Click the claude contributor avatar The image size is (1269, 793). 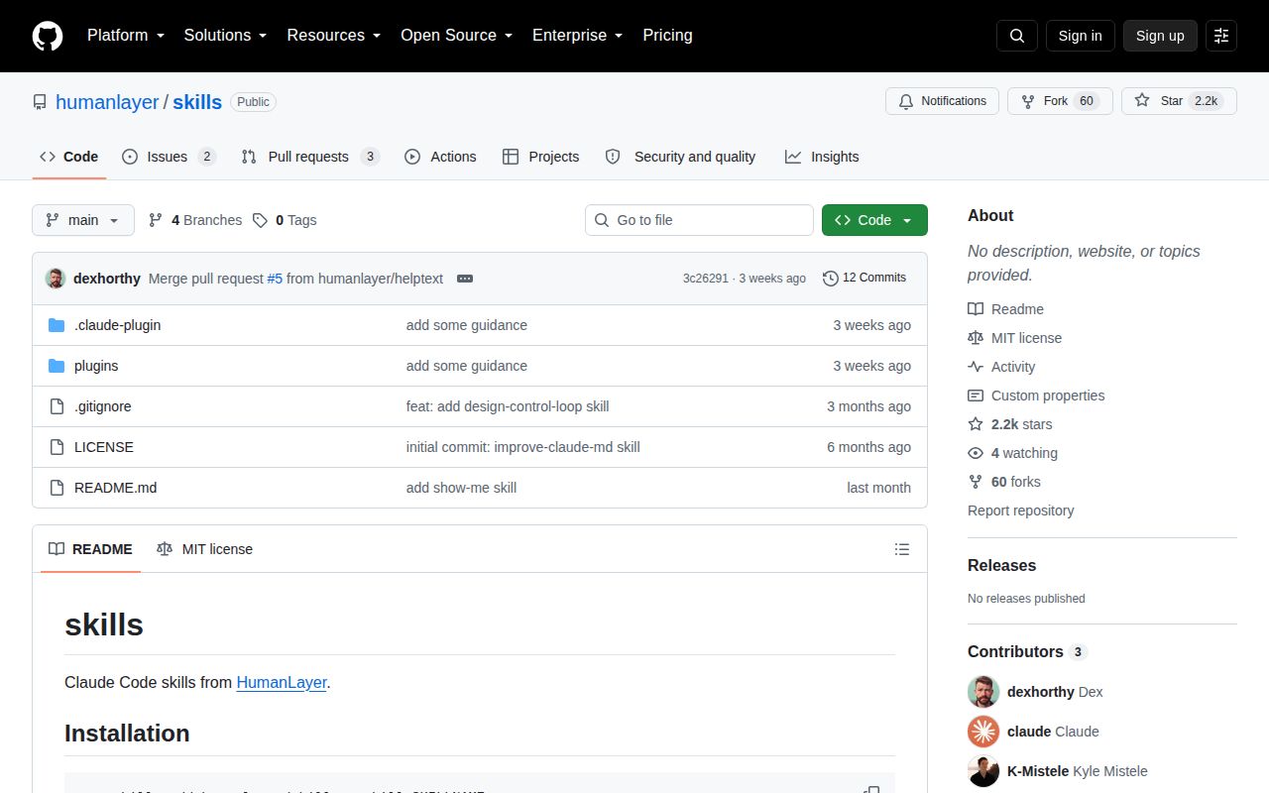coord(983,732)
